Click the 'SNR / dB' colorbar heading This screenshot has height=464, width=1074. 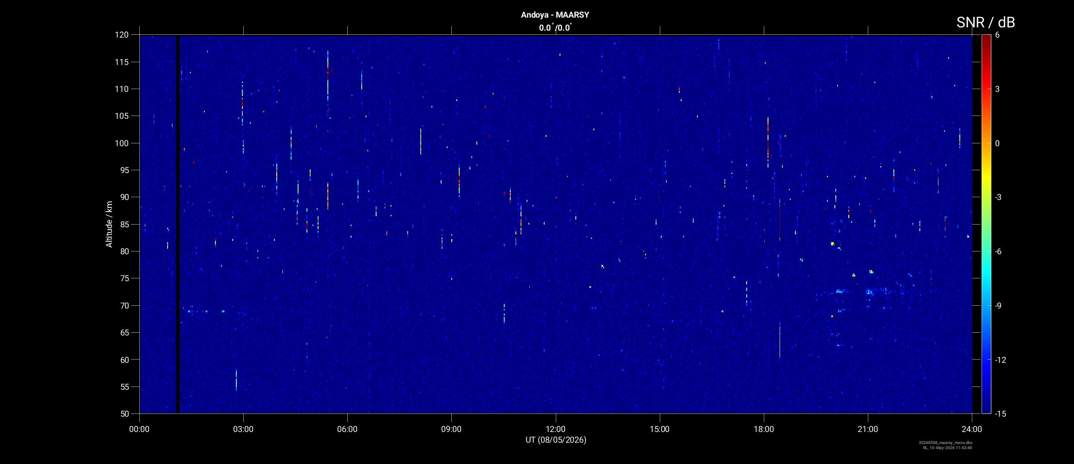985,22
